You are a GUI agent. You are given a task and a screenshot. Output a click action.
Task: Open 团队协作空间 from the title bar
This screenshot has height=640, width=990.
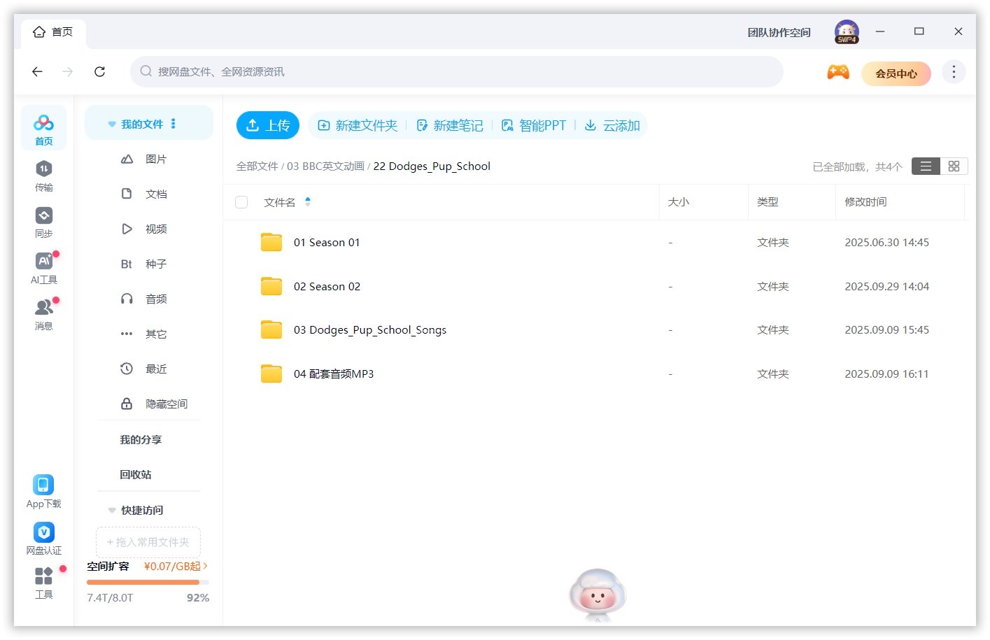(778, 31)
